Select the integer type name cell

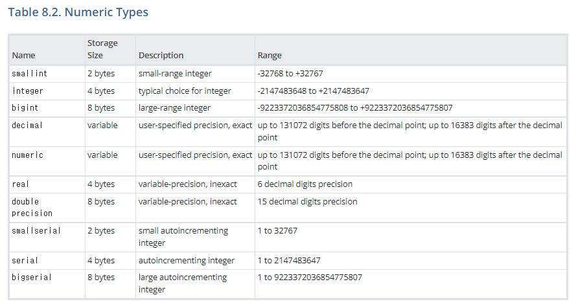[28, 91]
